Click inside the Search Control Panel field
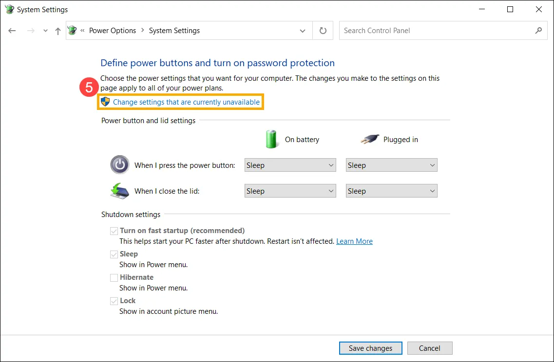The width and height of the screenshot is (554, 362). tap(429, 30)
